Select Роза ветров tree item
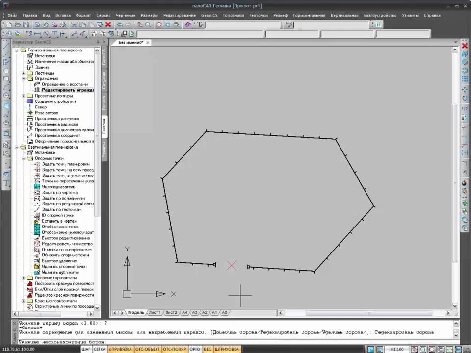Image resolution: width=471 pixels, height=353 pixels. 46,113
